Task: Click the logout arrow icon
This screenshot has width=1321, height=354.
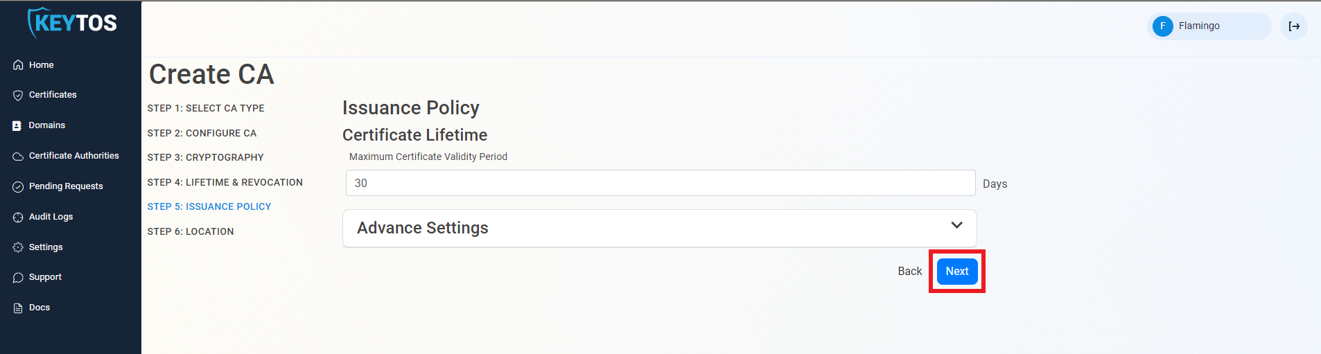Action: click(x=1293, y=26)
